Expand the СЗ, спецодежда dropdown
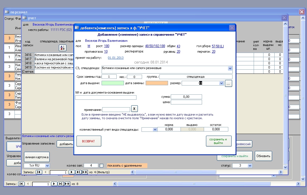 (230, 69)
